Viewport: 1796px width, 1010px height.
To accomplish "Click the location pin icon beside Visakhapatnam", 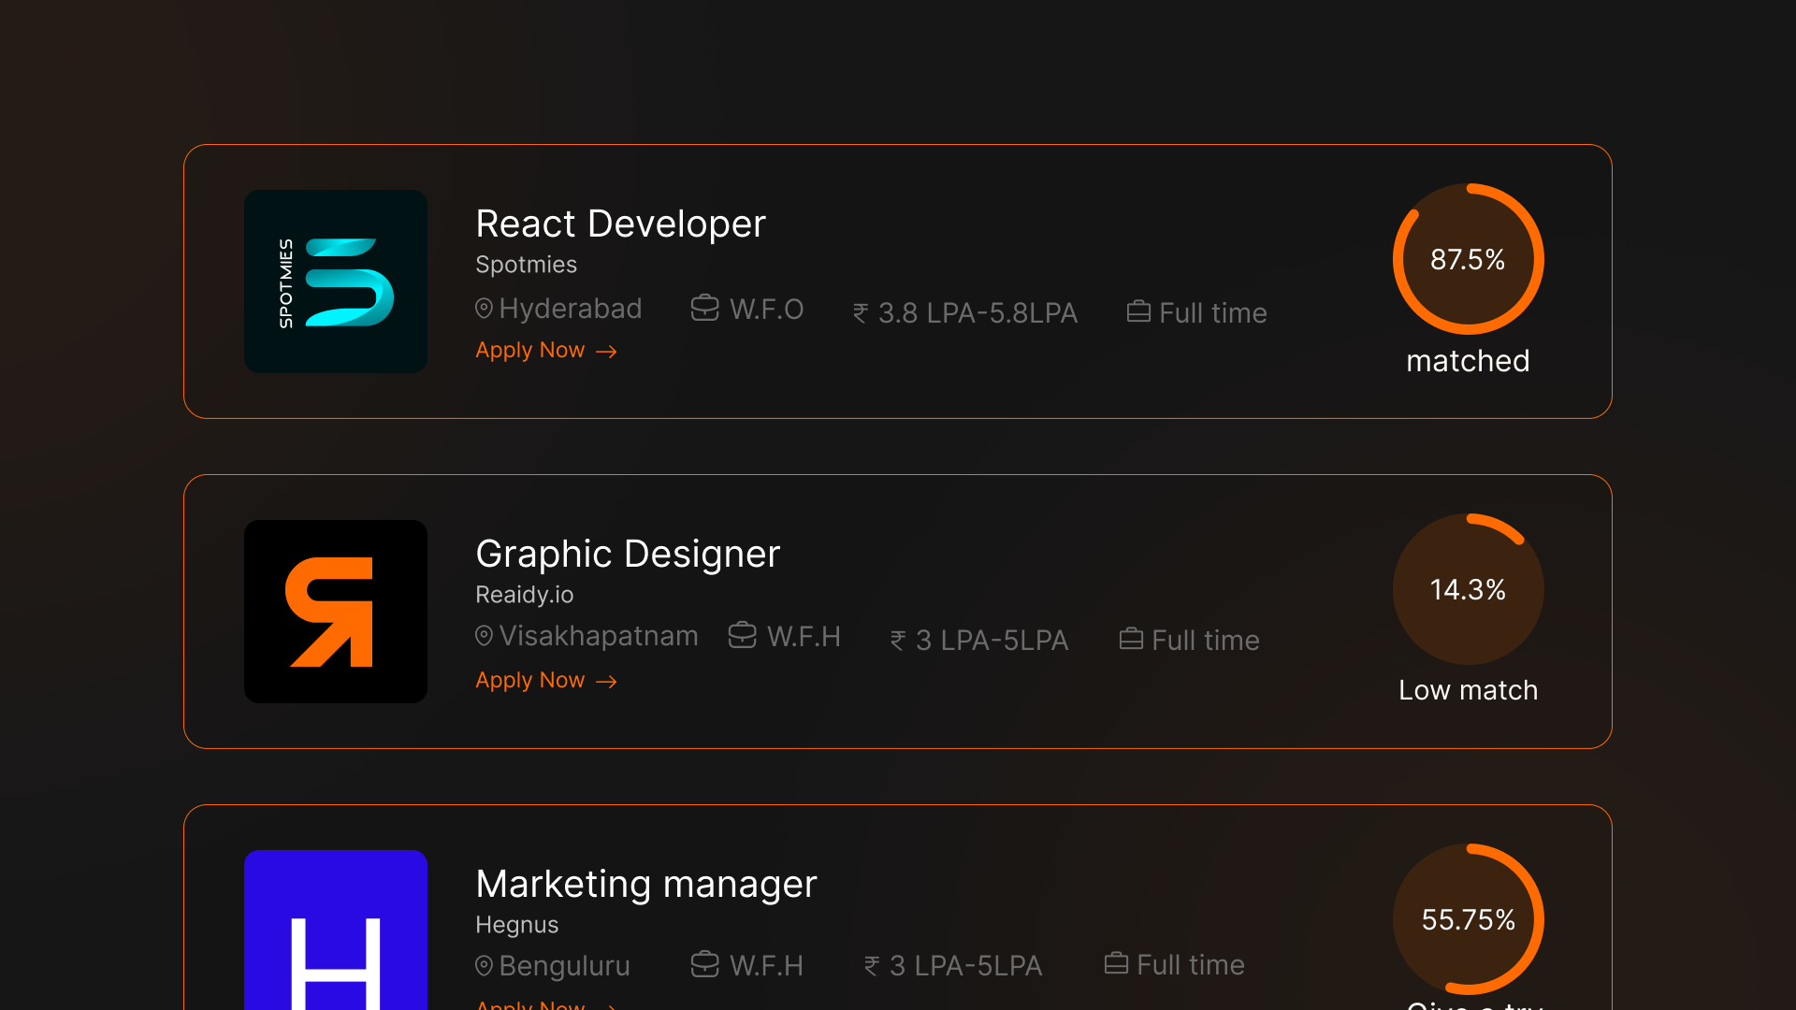I will tap(484, 635).
